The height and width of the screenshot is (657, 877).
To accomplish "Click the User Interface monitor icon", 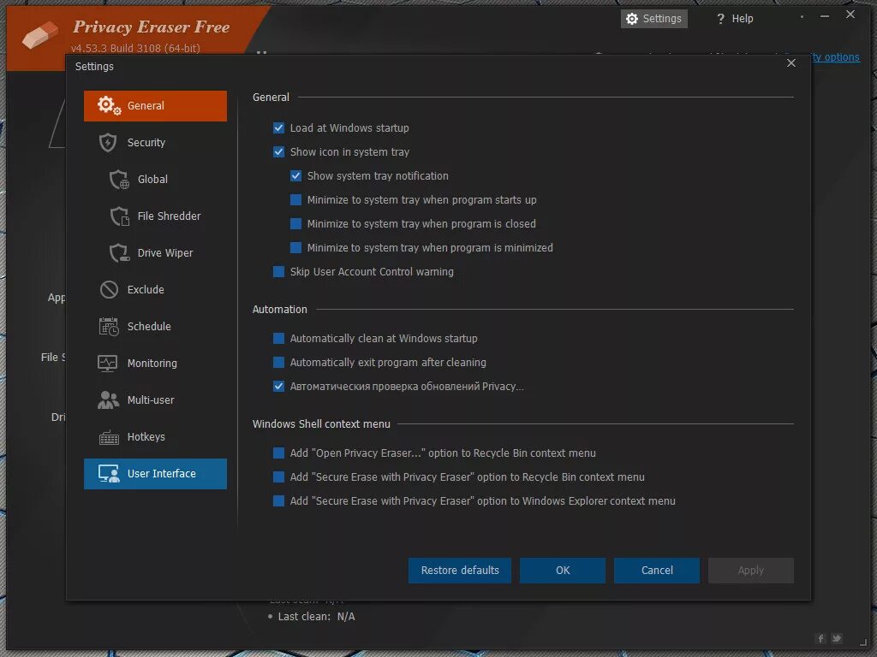I will click(x=109, y=474).
